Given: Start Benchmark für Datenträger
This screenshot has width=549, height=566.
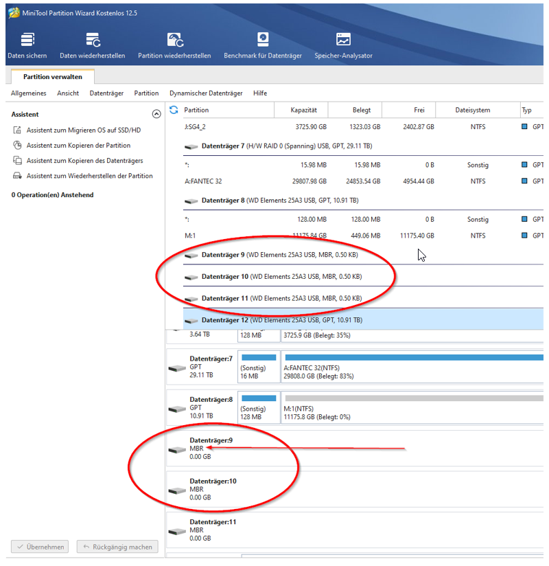Looking at the screenshot, I should (263, 45).
